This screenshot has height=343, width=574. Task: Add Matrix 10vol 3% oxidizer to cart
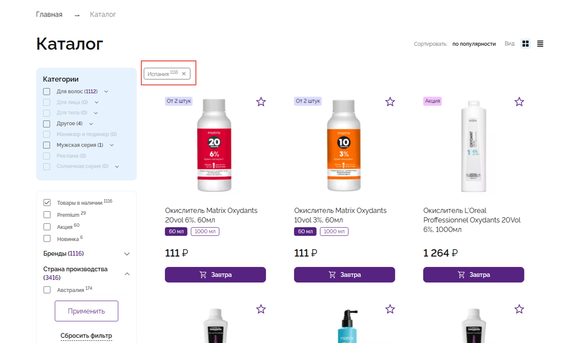pos(344,275)
